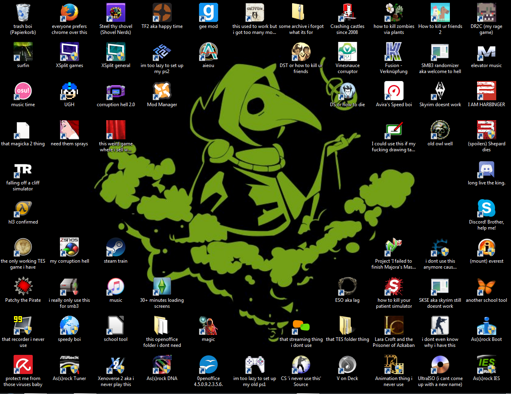
Task: Open 'speedy boi' browser shortcut
Action: [x=69, y=325]
